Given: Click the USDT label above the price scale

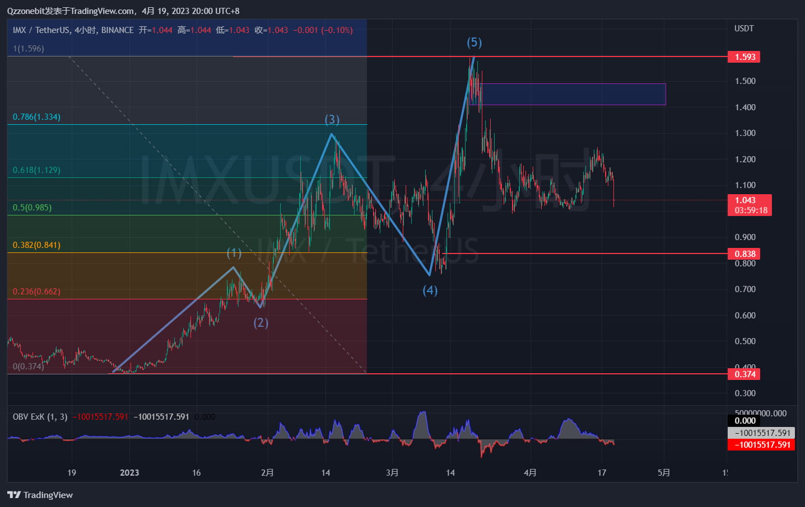Looking at the screenshot, I should pyautogui.click(x=744, y=28).
